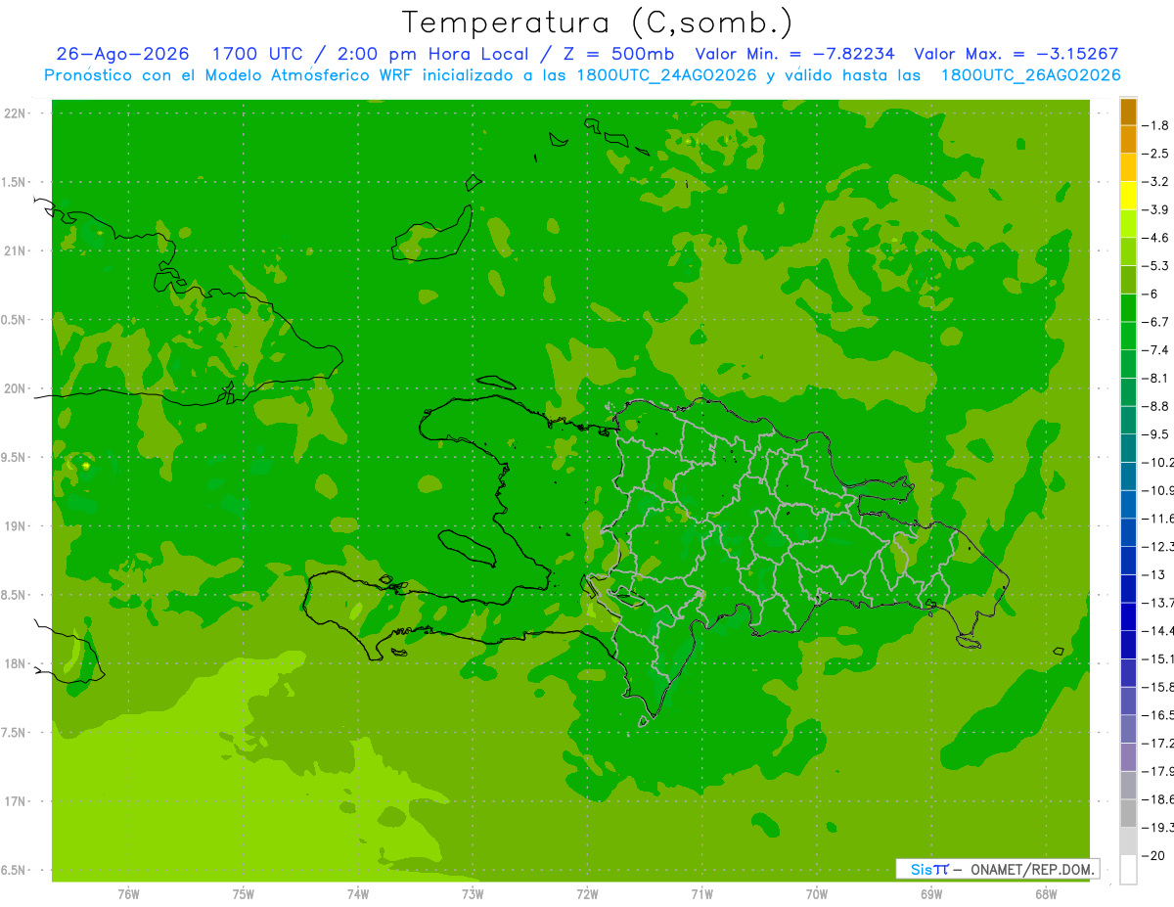
Task: Click the "-9.5" colorbar label
Action: 1154,434
